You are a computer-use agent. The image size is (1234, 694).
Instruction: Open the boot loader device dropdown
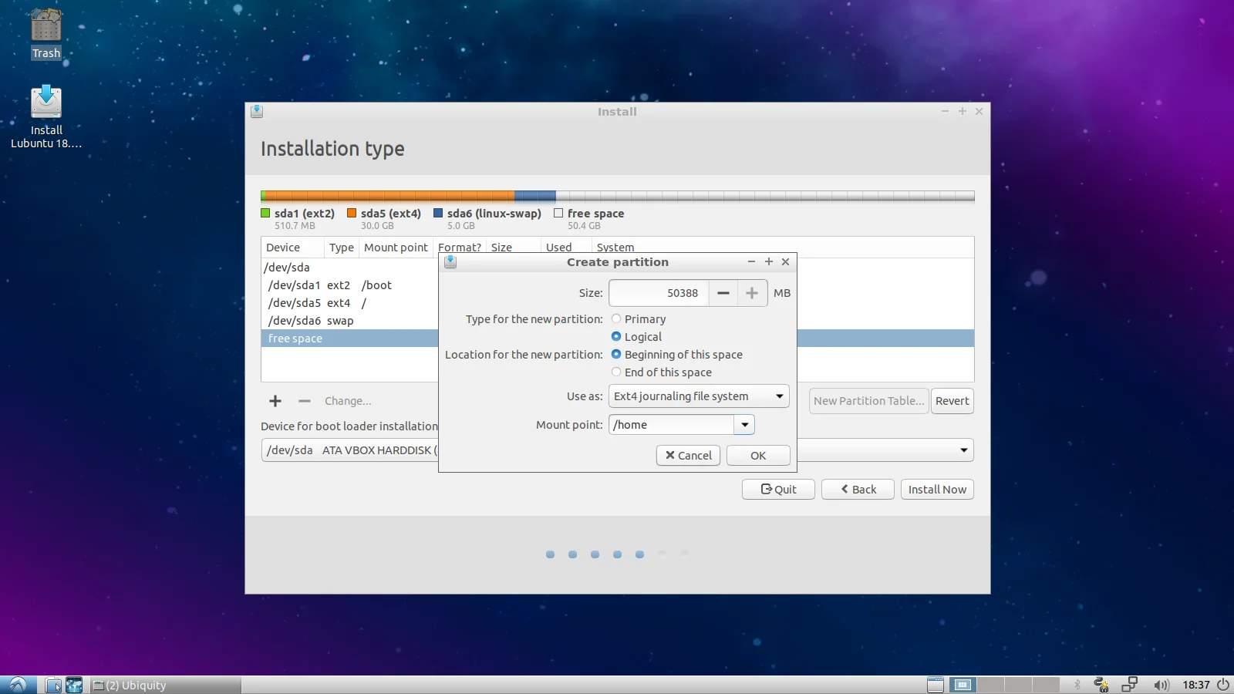pos(963,450)
